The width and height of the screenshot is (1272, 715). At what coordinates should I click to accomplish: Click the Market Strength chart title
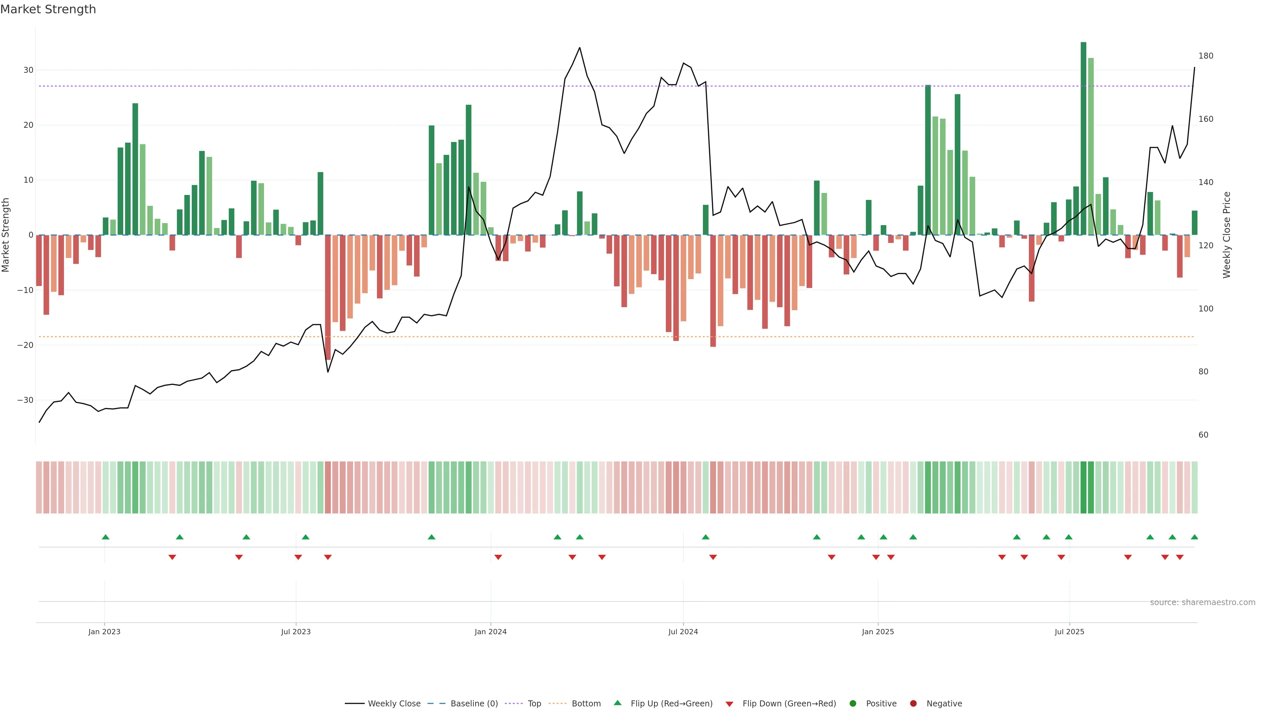click(48, 9)
